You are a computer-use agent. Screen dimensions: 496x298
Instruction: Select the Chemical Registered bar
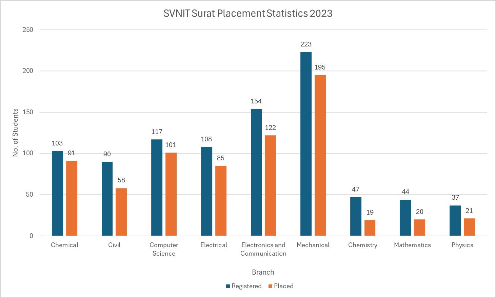pos(57,193)
